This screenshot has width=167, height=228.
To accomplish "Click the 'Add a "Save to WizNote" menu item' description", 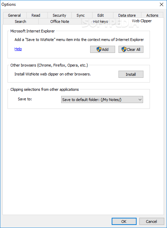I will pos(79,40).
